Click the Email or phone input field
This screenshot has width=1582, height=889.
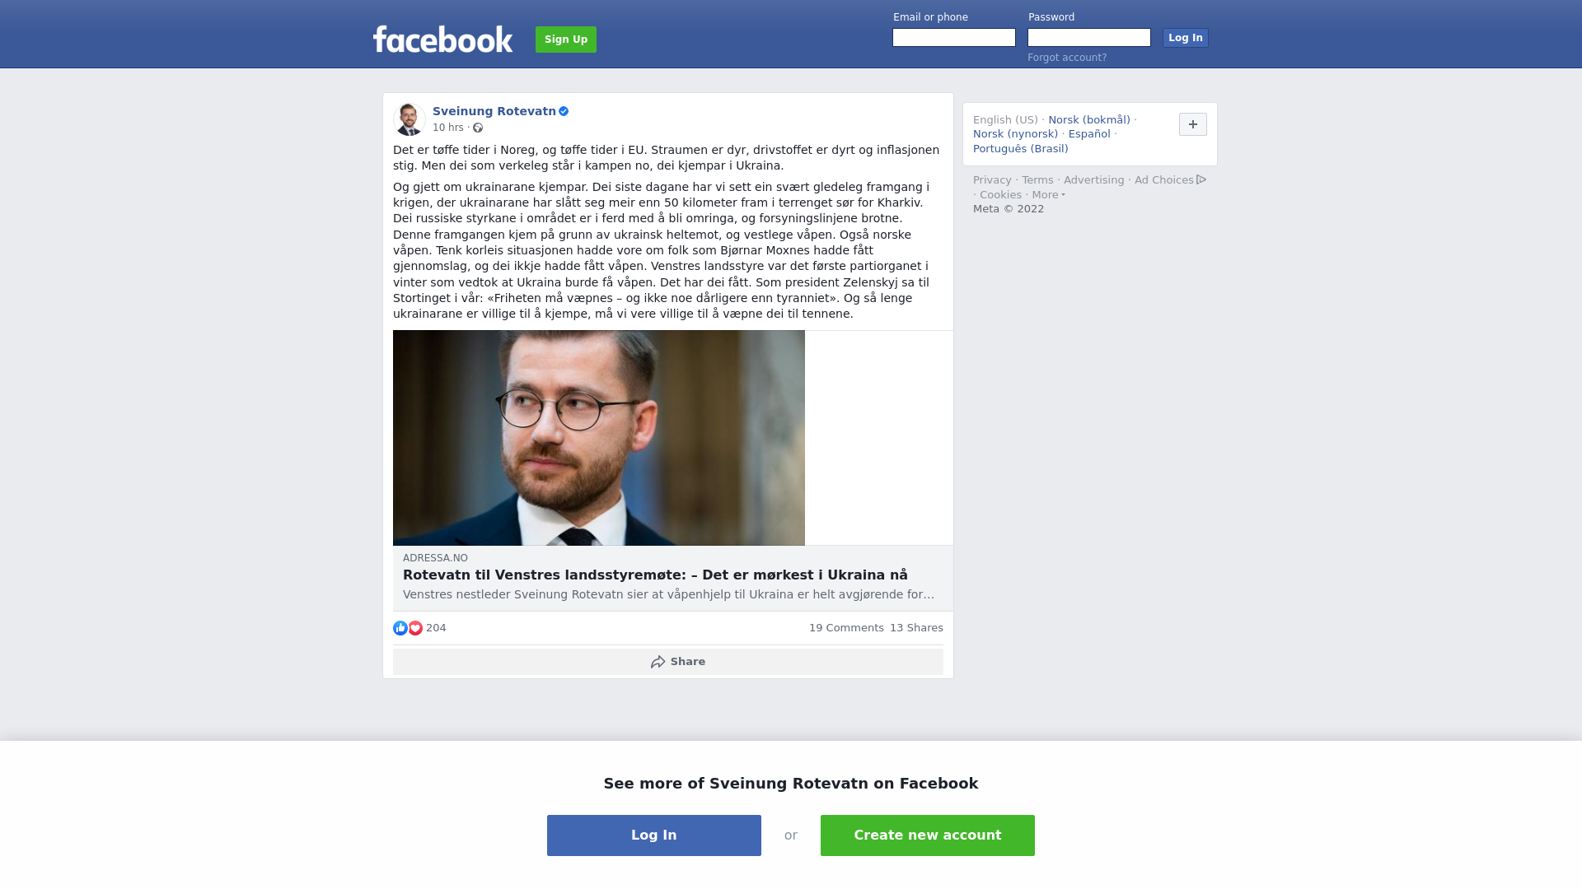coord(954,38)
